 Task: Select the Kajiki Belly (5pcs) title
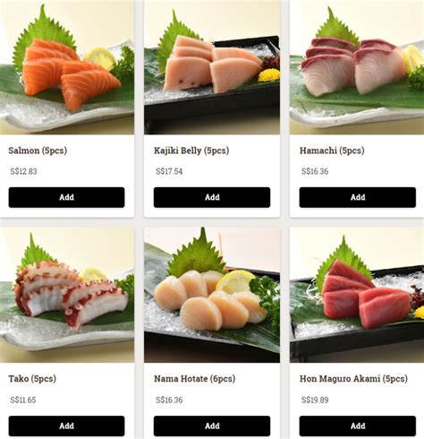coord(191,151)
